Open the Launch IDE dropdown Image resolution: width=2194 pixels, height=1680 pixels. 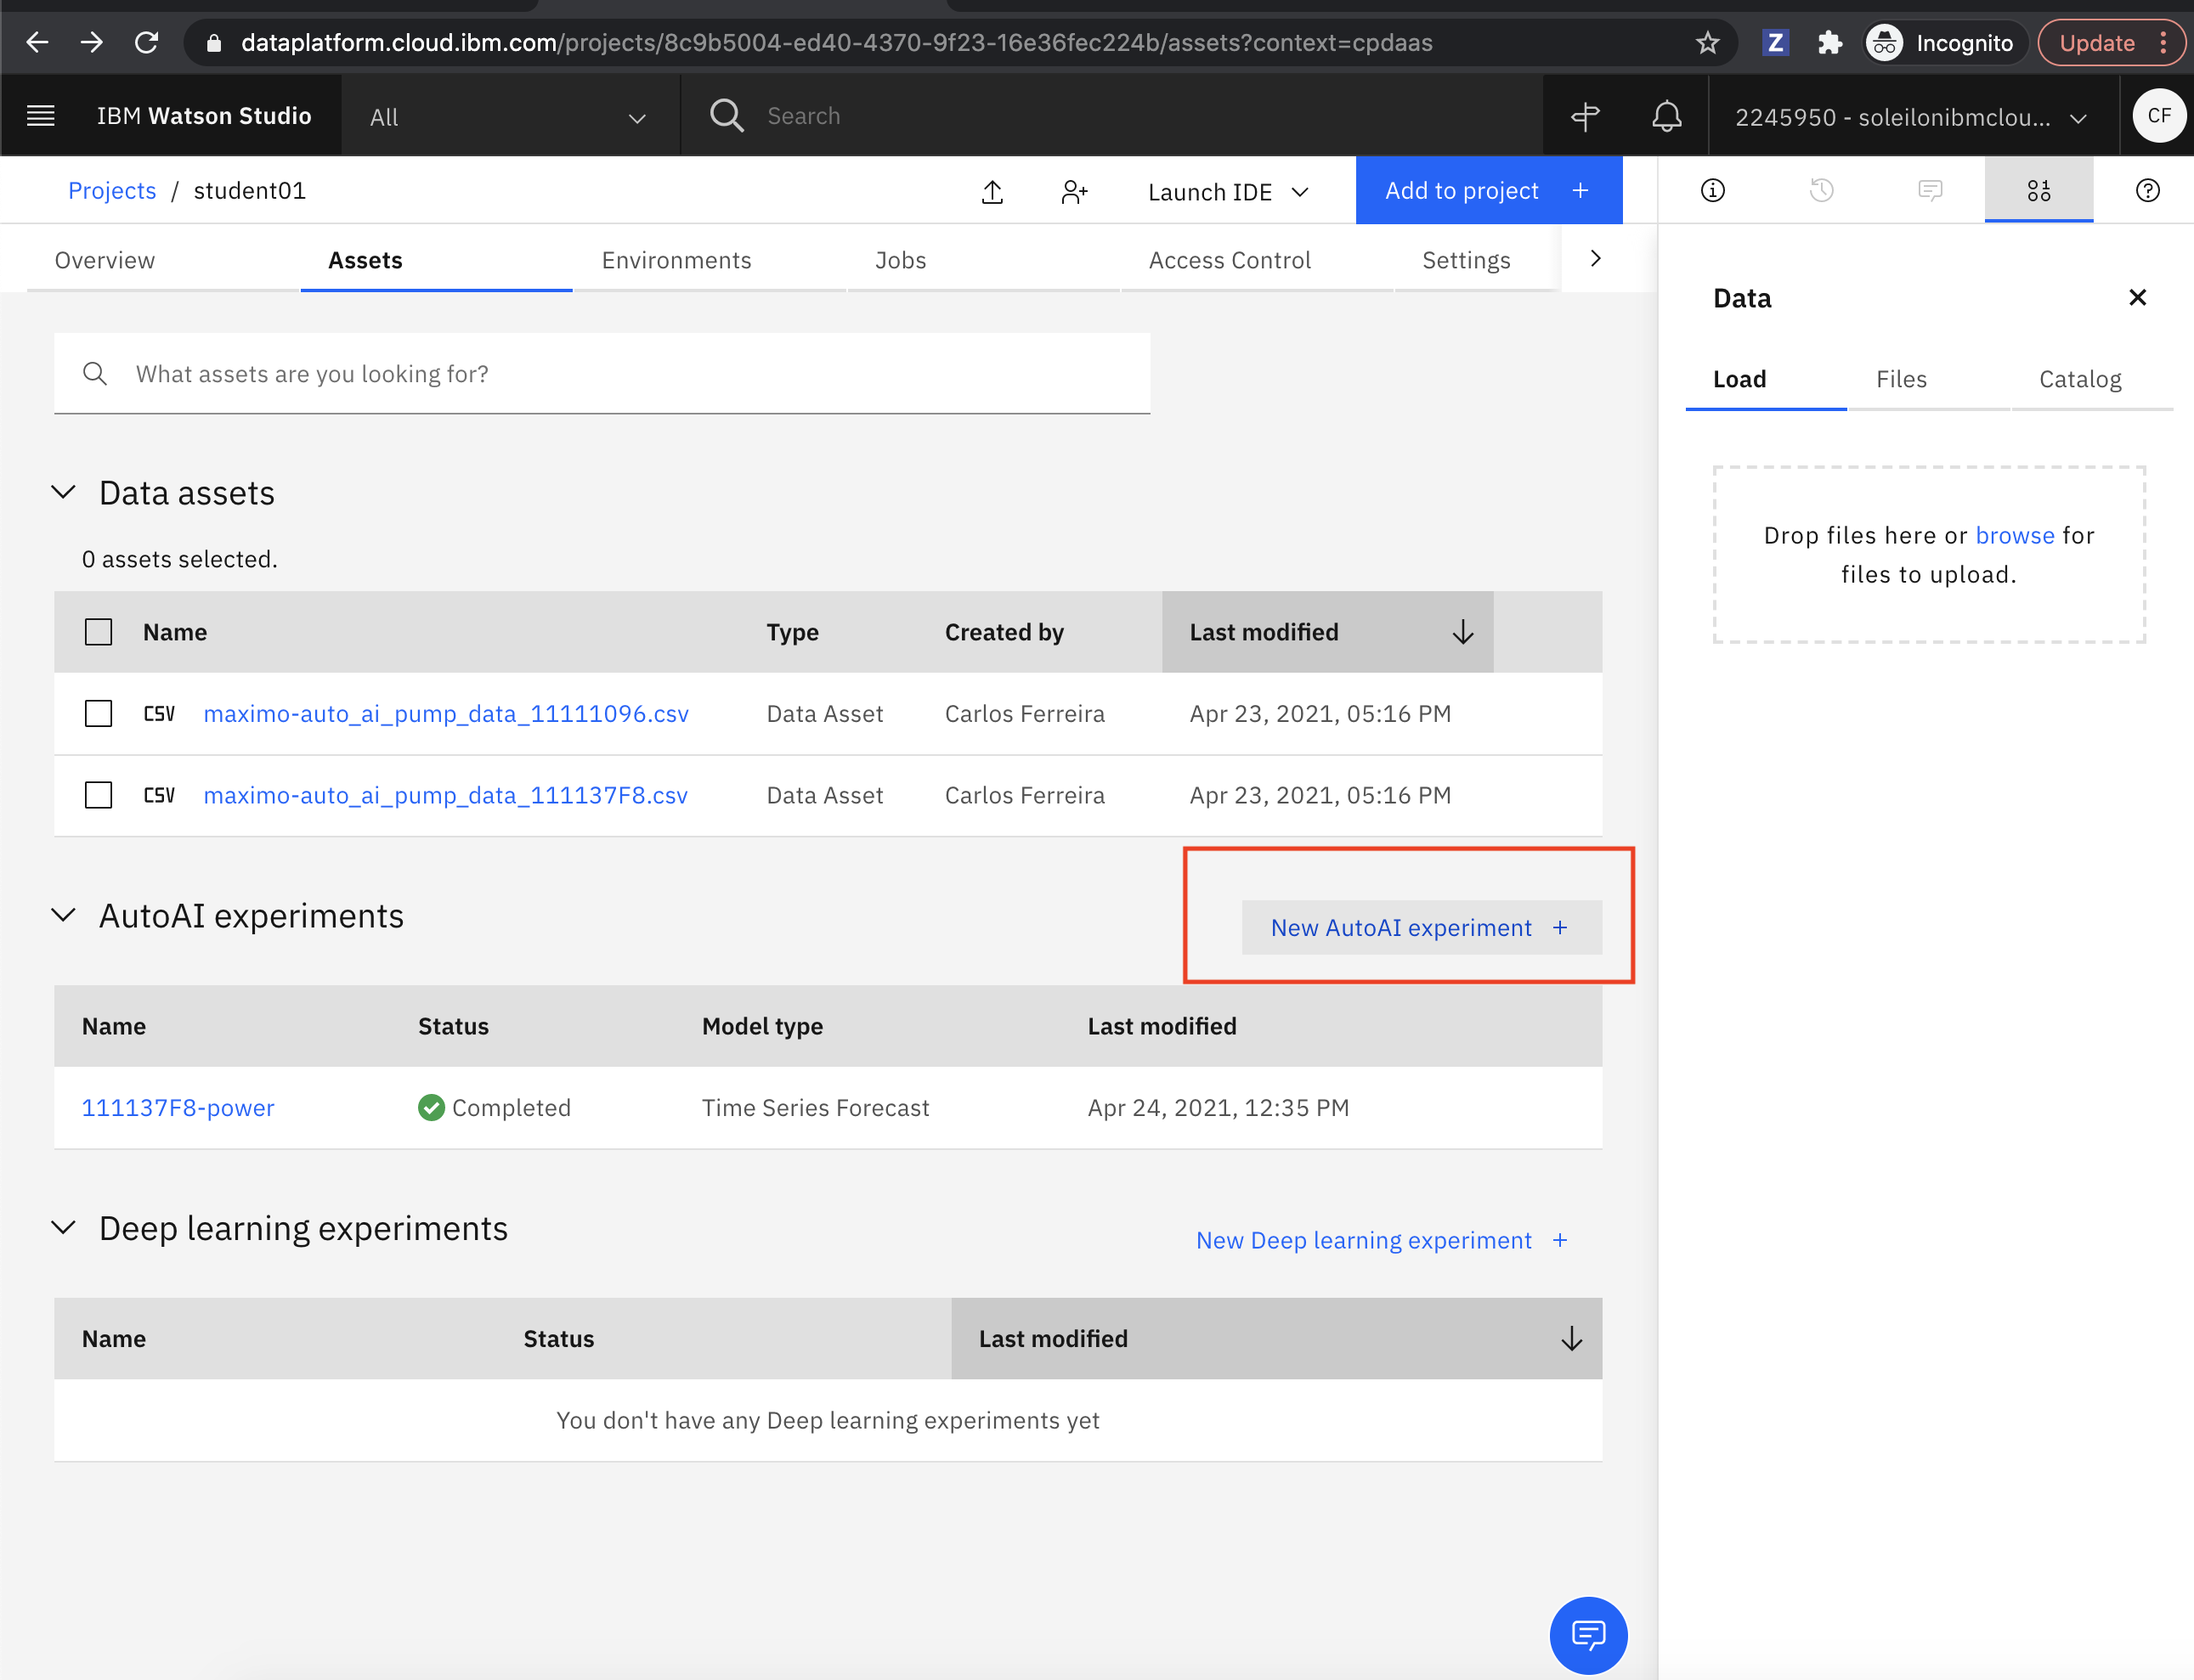(1225, 190)
